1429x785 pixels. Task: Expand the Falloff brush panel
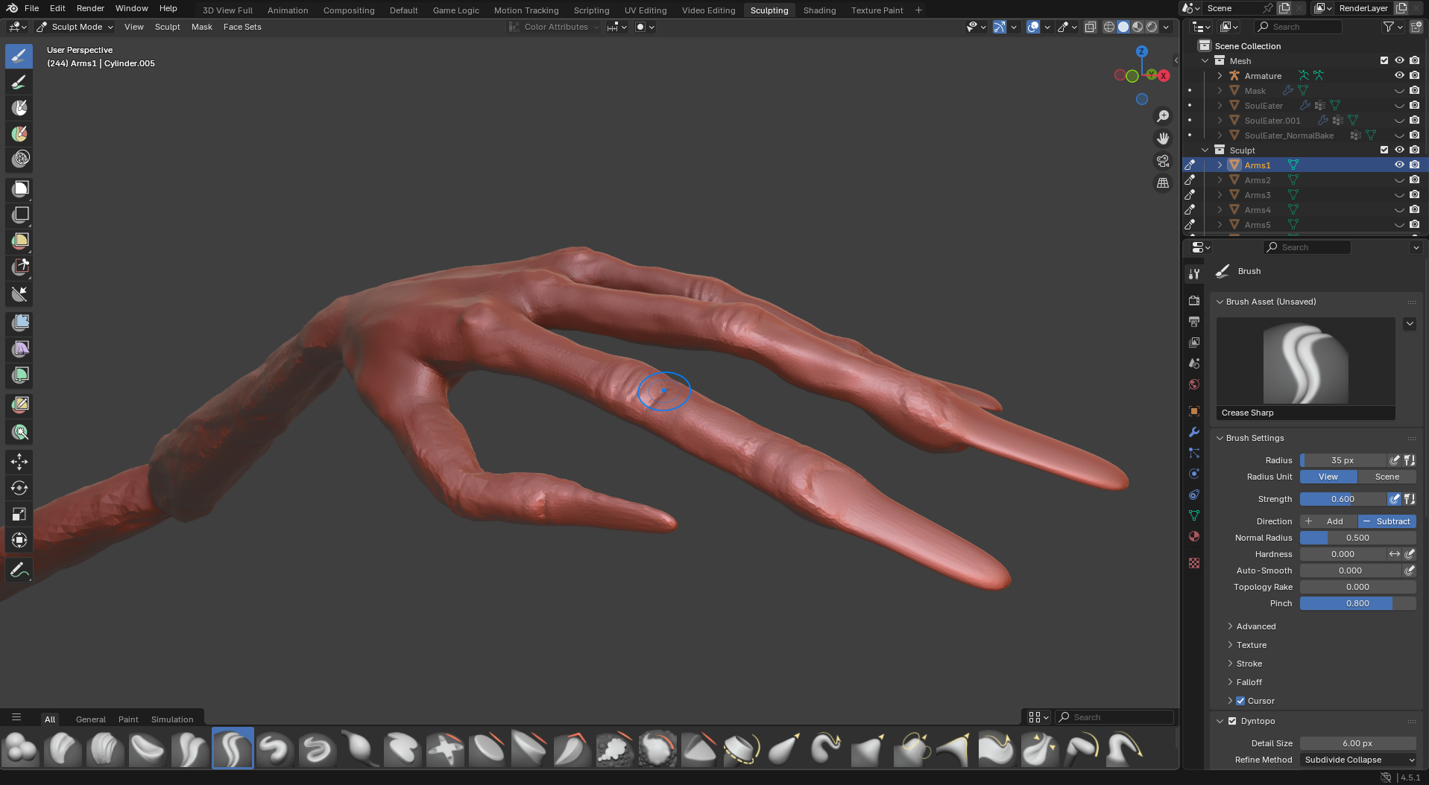[x=1249, y=682]
